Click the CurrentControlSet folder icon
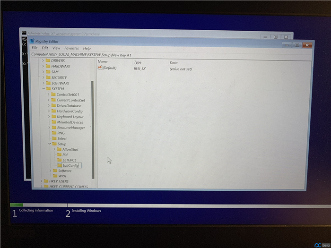 coord(53,100)
